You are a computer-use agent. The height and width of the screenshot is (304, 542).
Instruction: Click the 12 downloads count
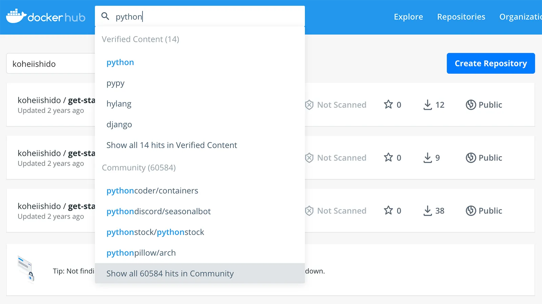[x=440, y=105]
